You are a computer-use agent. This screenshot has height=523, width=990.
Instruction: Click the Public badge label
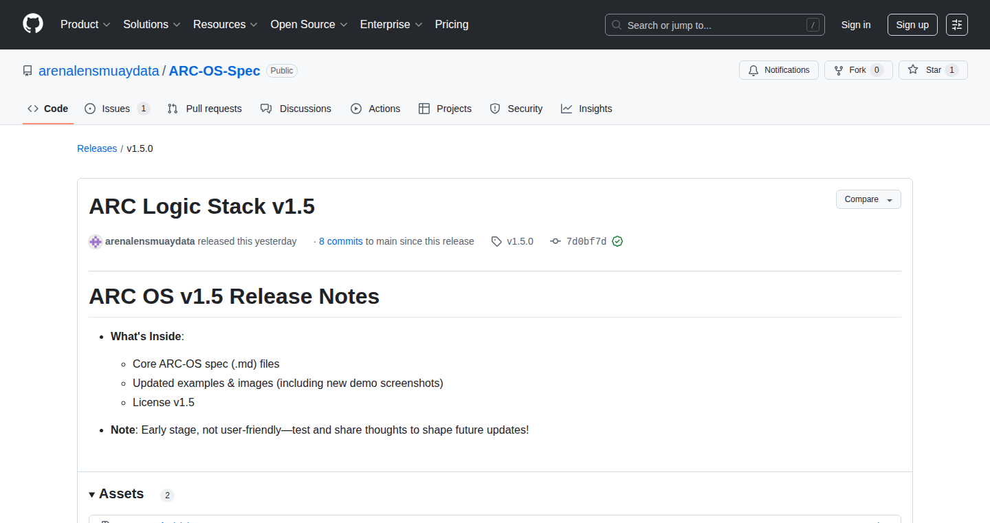(x=281, y=71)
